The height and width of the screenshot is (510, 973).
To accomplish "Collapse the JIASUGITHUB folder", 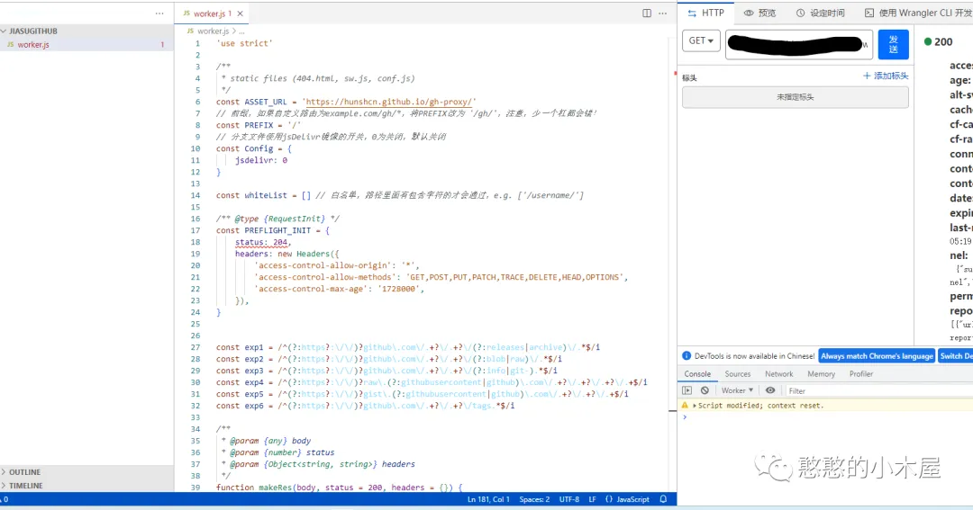I will click(x=32, y=31).
